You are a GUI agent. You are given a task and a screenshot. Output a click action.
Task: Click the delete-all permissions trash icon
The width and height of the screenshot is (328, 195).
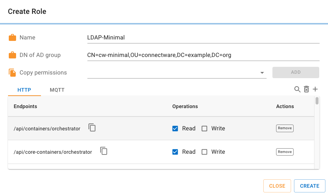click(306, 89)
